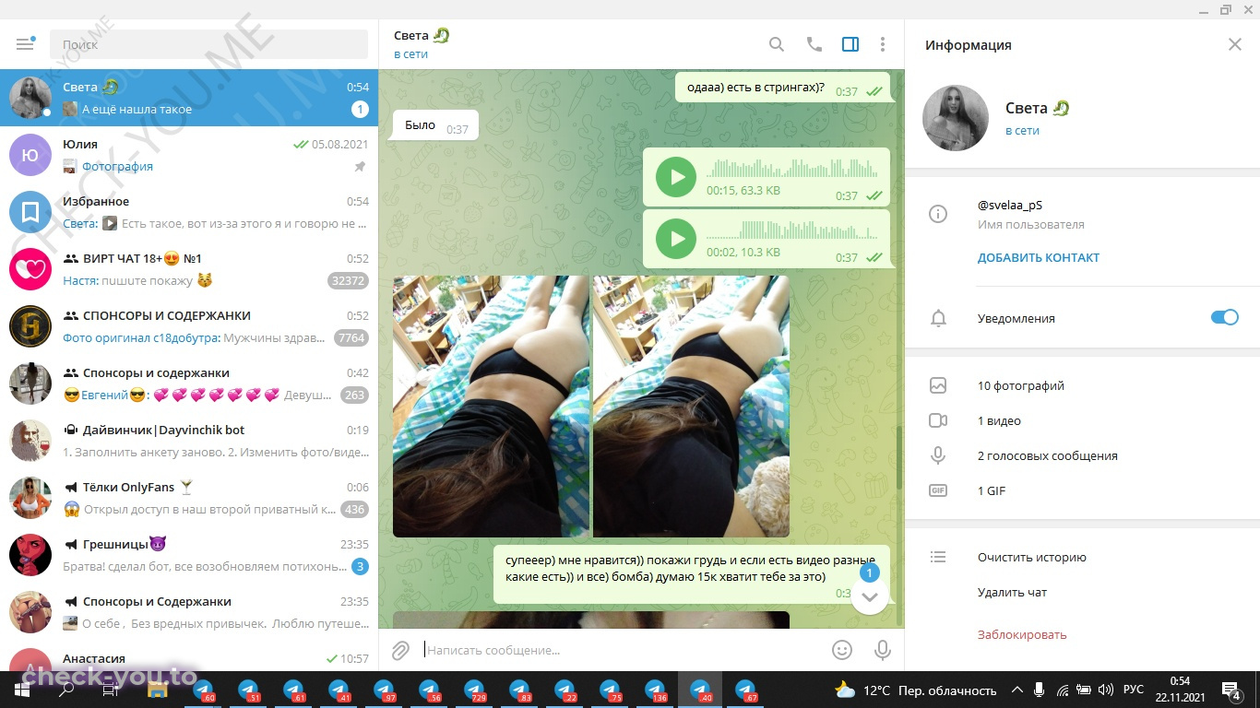Play the 00:15 voice message
This screenshot has height=708, width=1260.
(676, 177)
